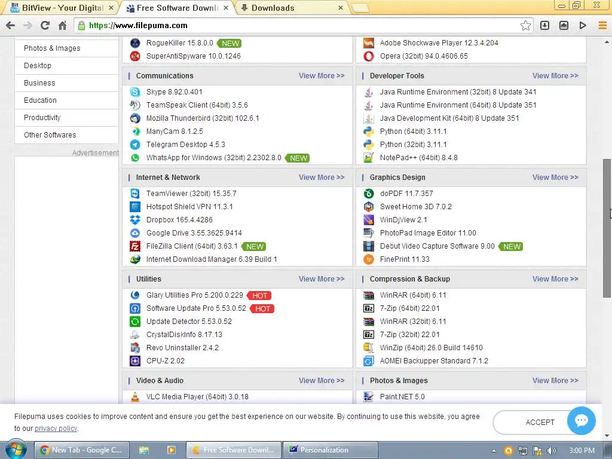Open Hotspot Shield VPN 11.3.1 link
The width and height of the screenshot is (612, 459).
tap(189, 207)
